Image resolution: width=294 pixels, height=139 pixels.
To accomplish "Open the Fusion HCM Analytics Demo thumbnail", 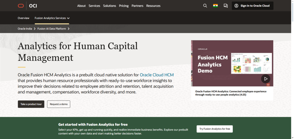I will [232, 63].
